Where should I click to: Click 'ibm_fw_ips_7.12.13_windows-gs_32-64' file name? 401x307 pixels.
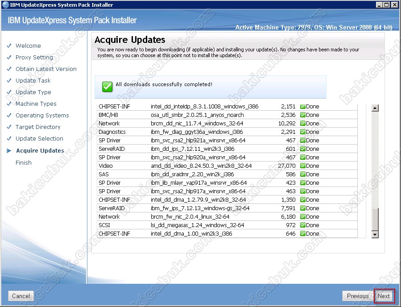click(200, 208)
